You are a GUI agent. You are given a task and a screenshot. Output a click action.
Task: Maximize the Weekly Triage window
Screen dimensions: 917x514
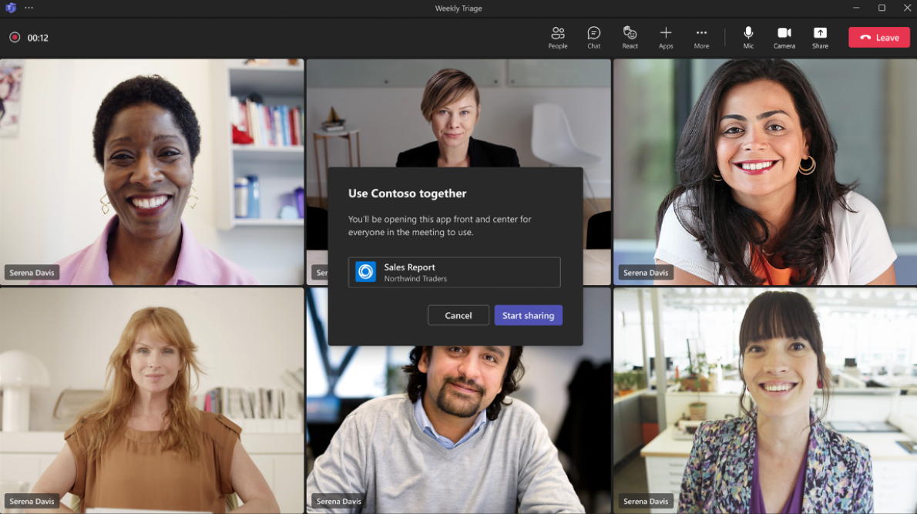pos(882,8)
